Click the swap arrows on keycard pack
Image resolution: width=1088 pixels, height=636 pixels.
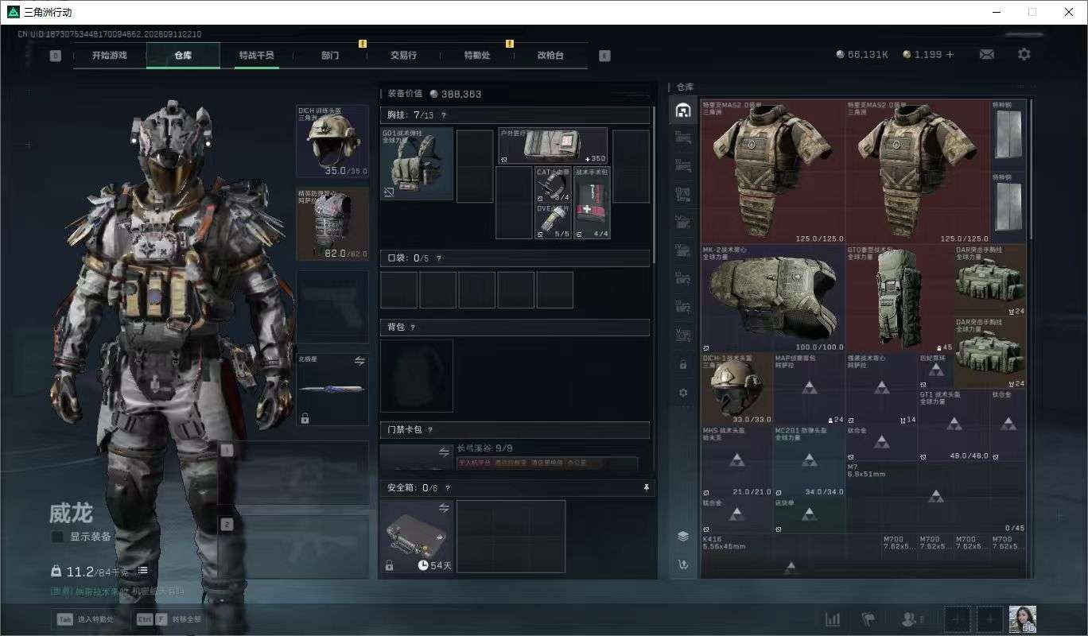pos(444,453)
